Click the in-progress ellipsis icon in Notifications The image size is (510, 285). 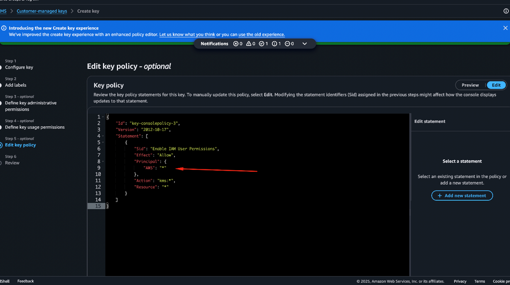coord(287,44)
